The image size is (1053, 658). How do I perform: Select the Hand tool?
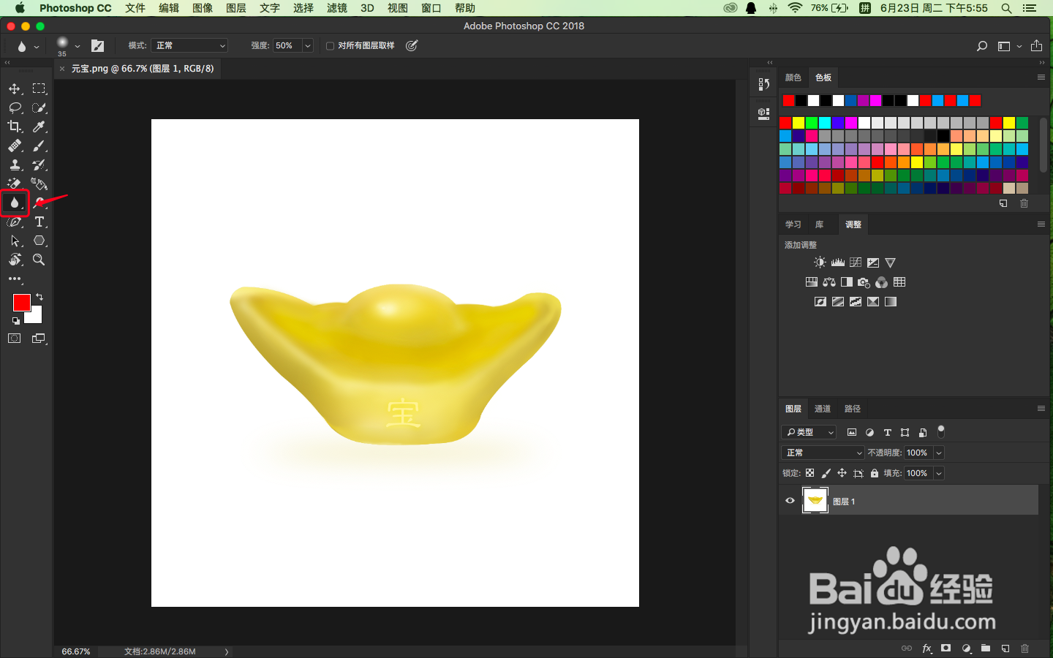click(x=15, y=260)
